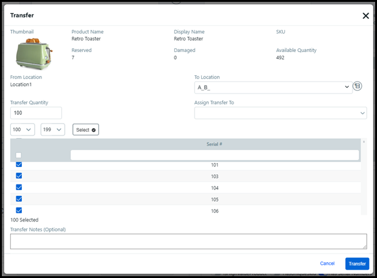This screenshot has height=278, width=377.
Task: Cancel the transfer
Action: click(x=327, y=264)
